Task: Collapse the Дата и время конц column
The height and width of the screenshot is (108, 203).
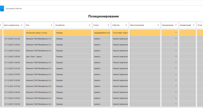Action: tap(22, 25)
